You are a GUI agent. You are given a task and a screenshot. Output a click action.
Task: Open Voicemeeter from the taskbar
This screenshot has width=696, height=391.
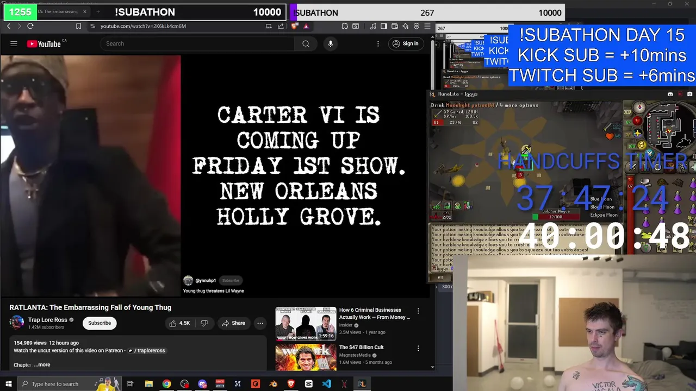pyautogui.click(x=220, y=384)
